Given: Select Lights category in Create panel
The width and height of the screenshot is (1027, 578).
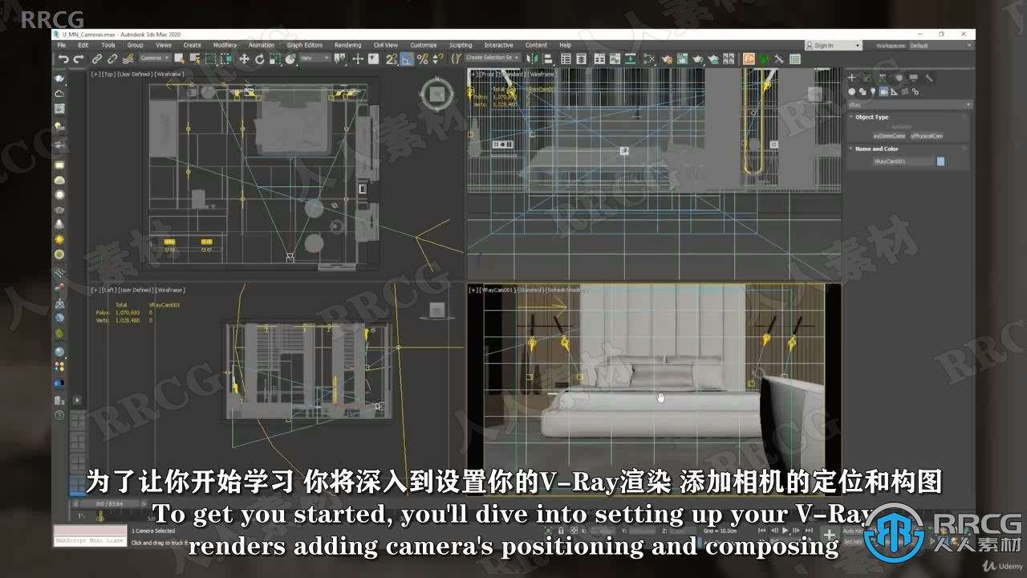Looking at the screenshot, I should coord(873,92).
